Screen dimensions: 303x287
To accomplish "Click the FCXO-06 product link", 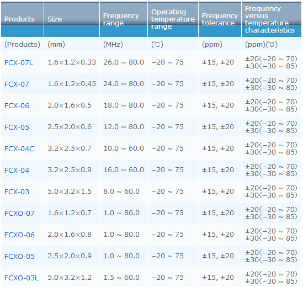I will click(x=19, y=235).
